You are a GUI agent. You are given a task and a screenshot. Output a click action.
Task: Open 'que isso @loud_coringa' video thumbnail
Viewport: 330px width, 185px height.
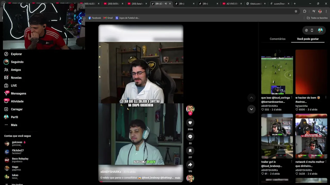tap(277, 72)
